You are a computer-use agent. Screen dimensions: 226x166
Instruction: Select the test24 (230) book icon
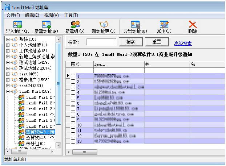[15, 86]
